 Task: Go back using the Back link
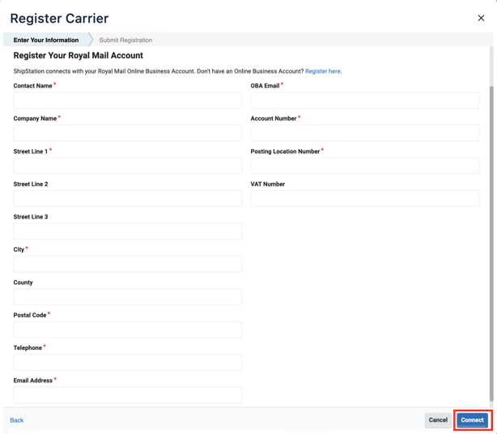click(17, 420)
